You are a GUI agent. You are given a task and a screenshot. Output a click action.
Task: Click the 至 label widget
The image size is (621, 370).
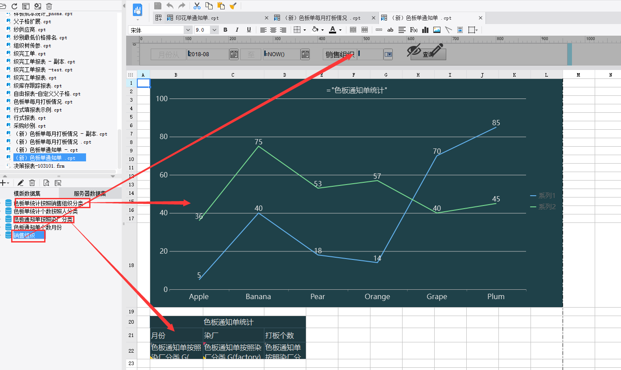(251, 54)
